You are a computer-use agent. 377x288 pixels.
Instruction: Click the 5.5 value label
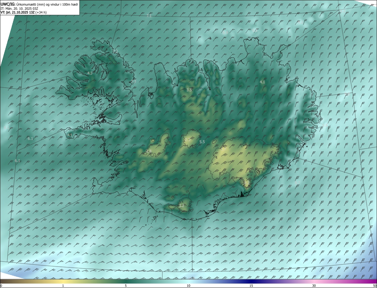[202, 142]
